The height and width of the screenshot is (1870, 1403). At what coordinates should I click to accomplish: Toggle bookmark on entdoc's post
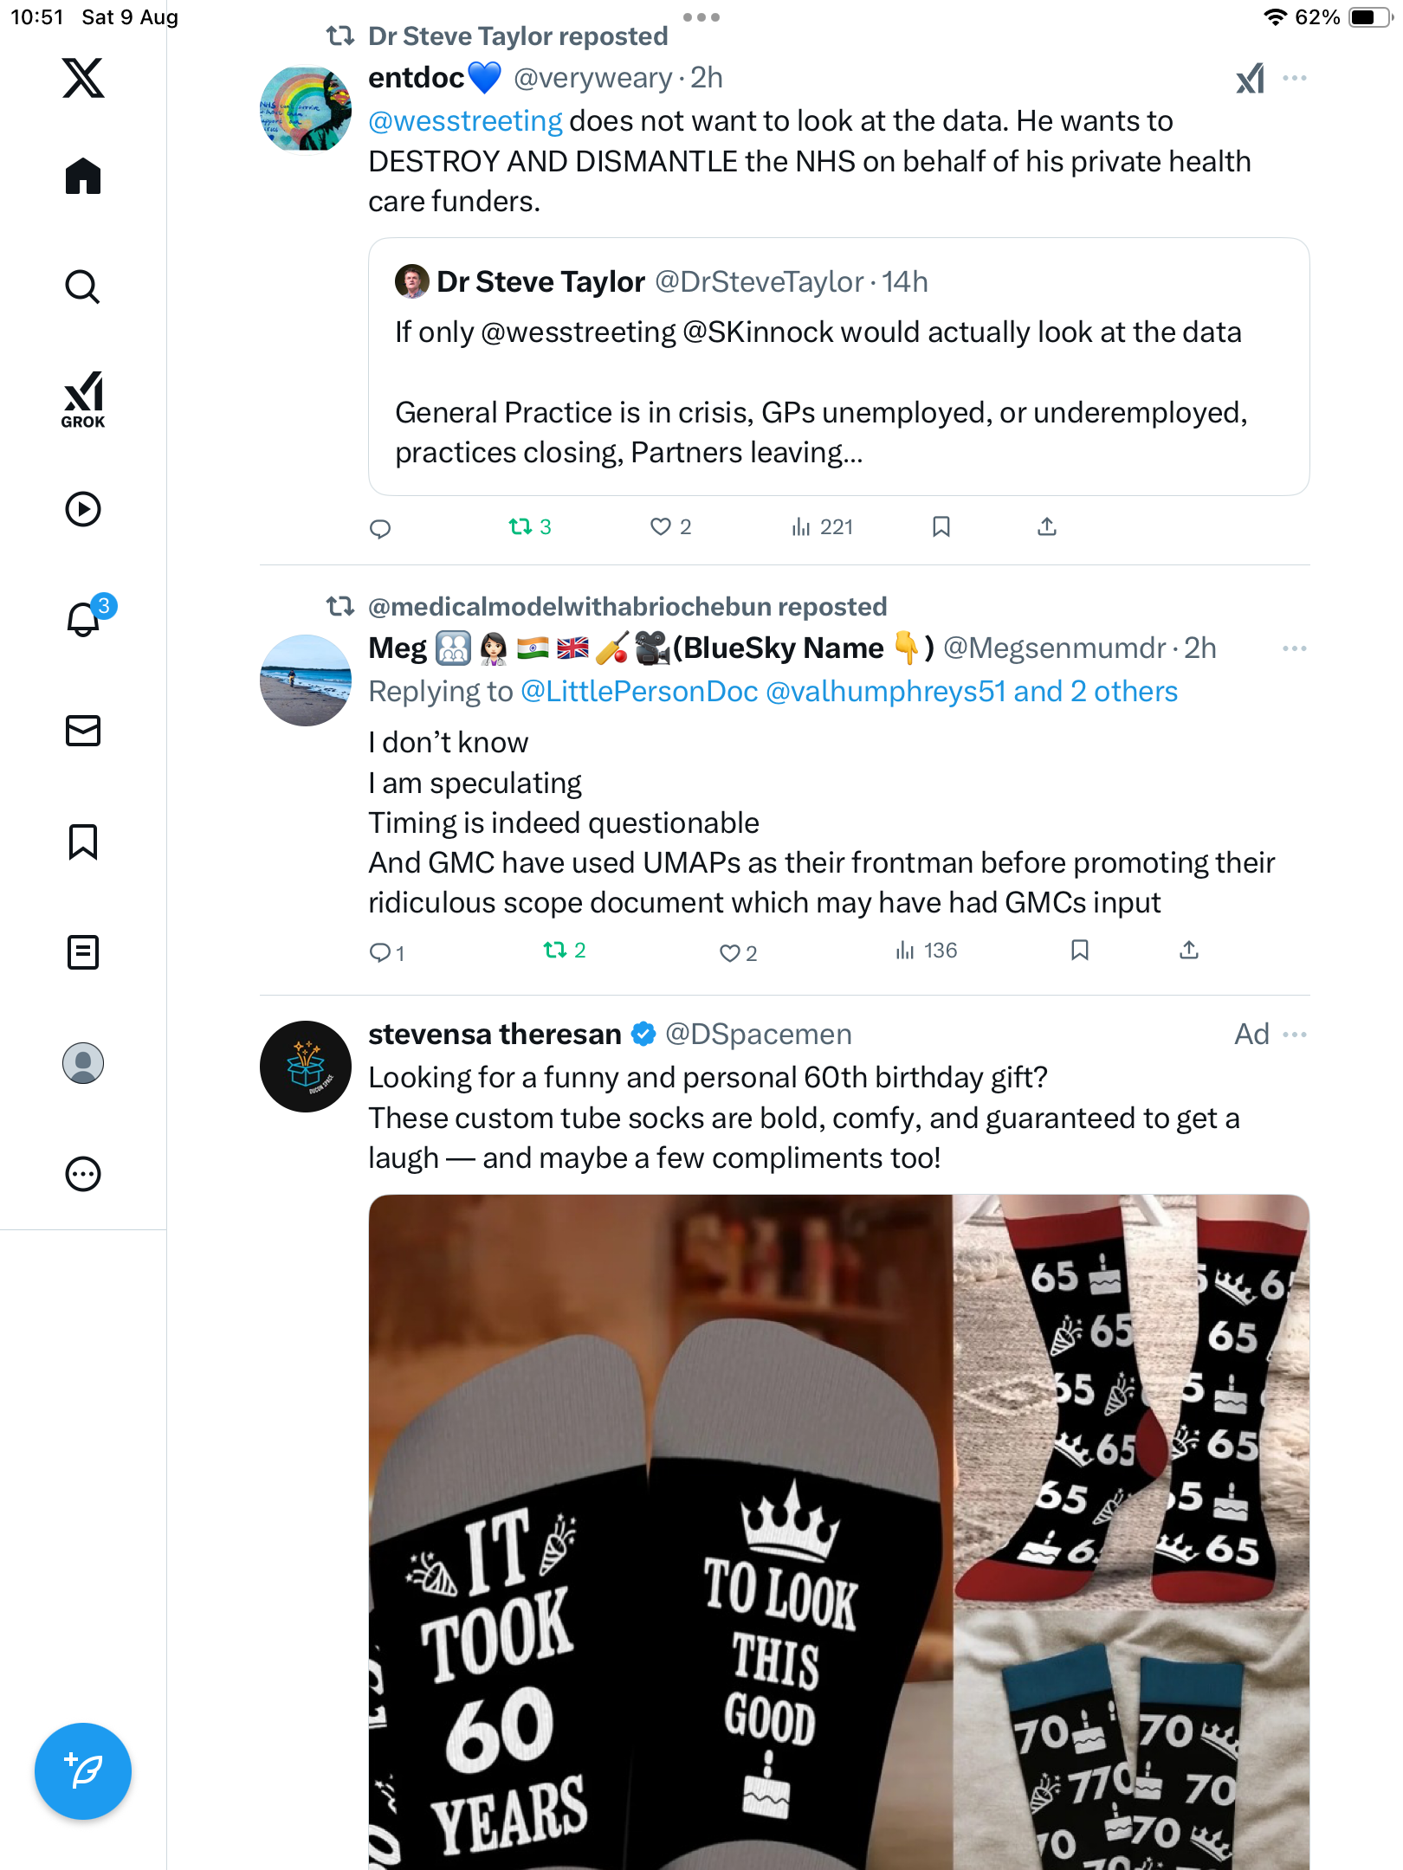(941, 526)
